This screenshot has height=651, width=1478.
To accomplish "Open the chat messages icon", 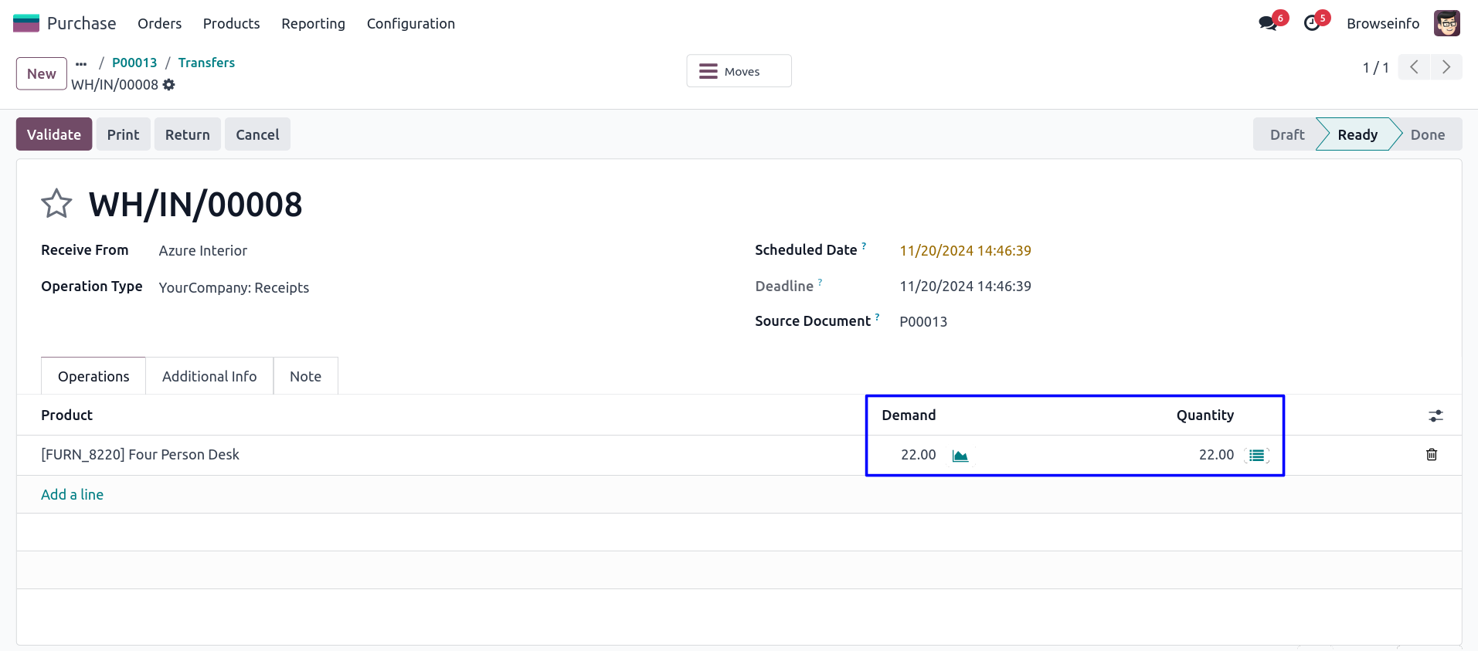I will click(x=1267, y=23).
